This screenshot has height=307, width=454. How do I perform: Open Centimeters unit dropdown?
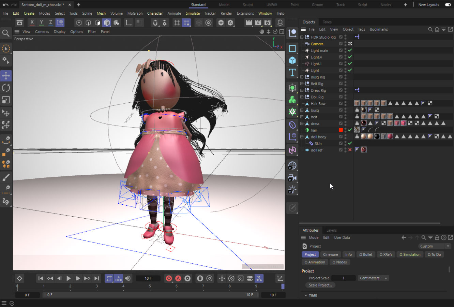[374, 278]
